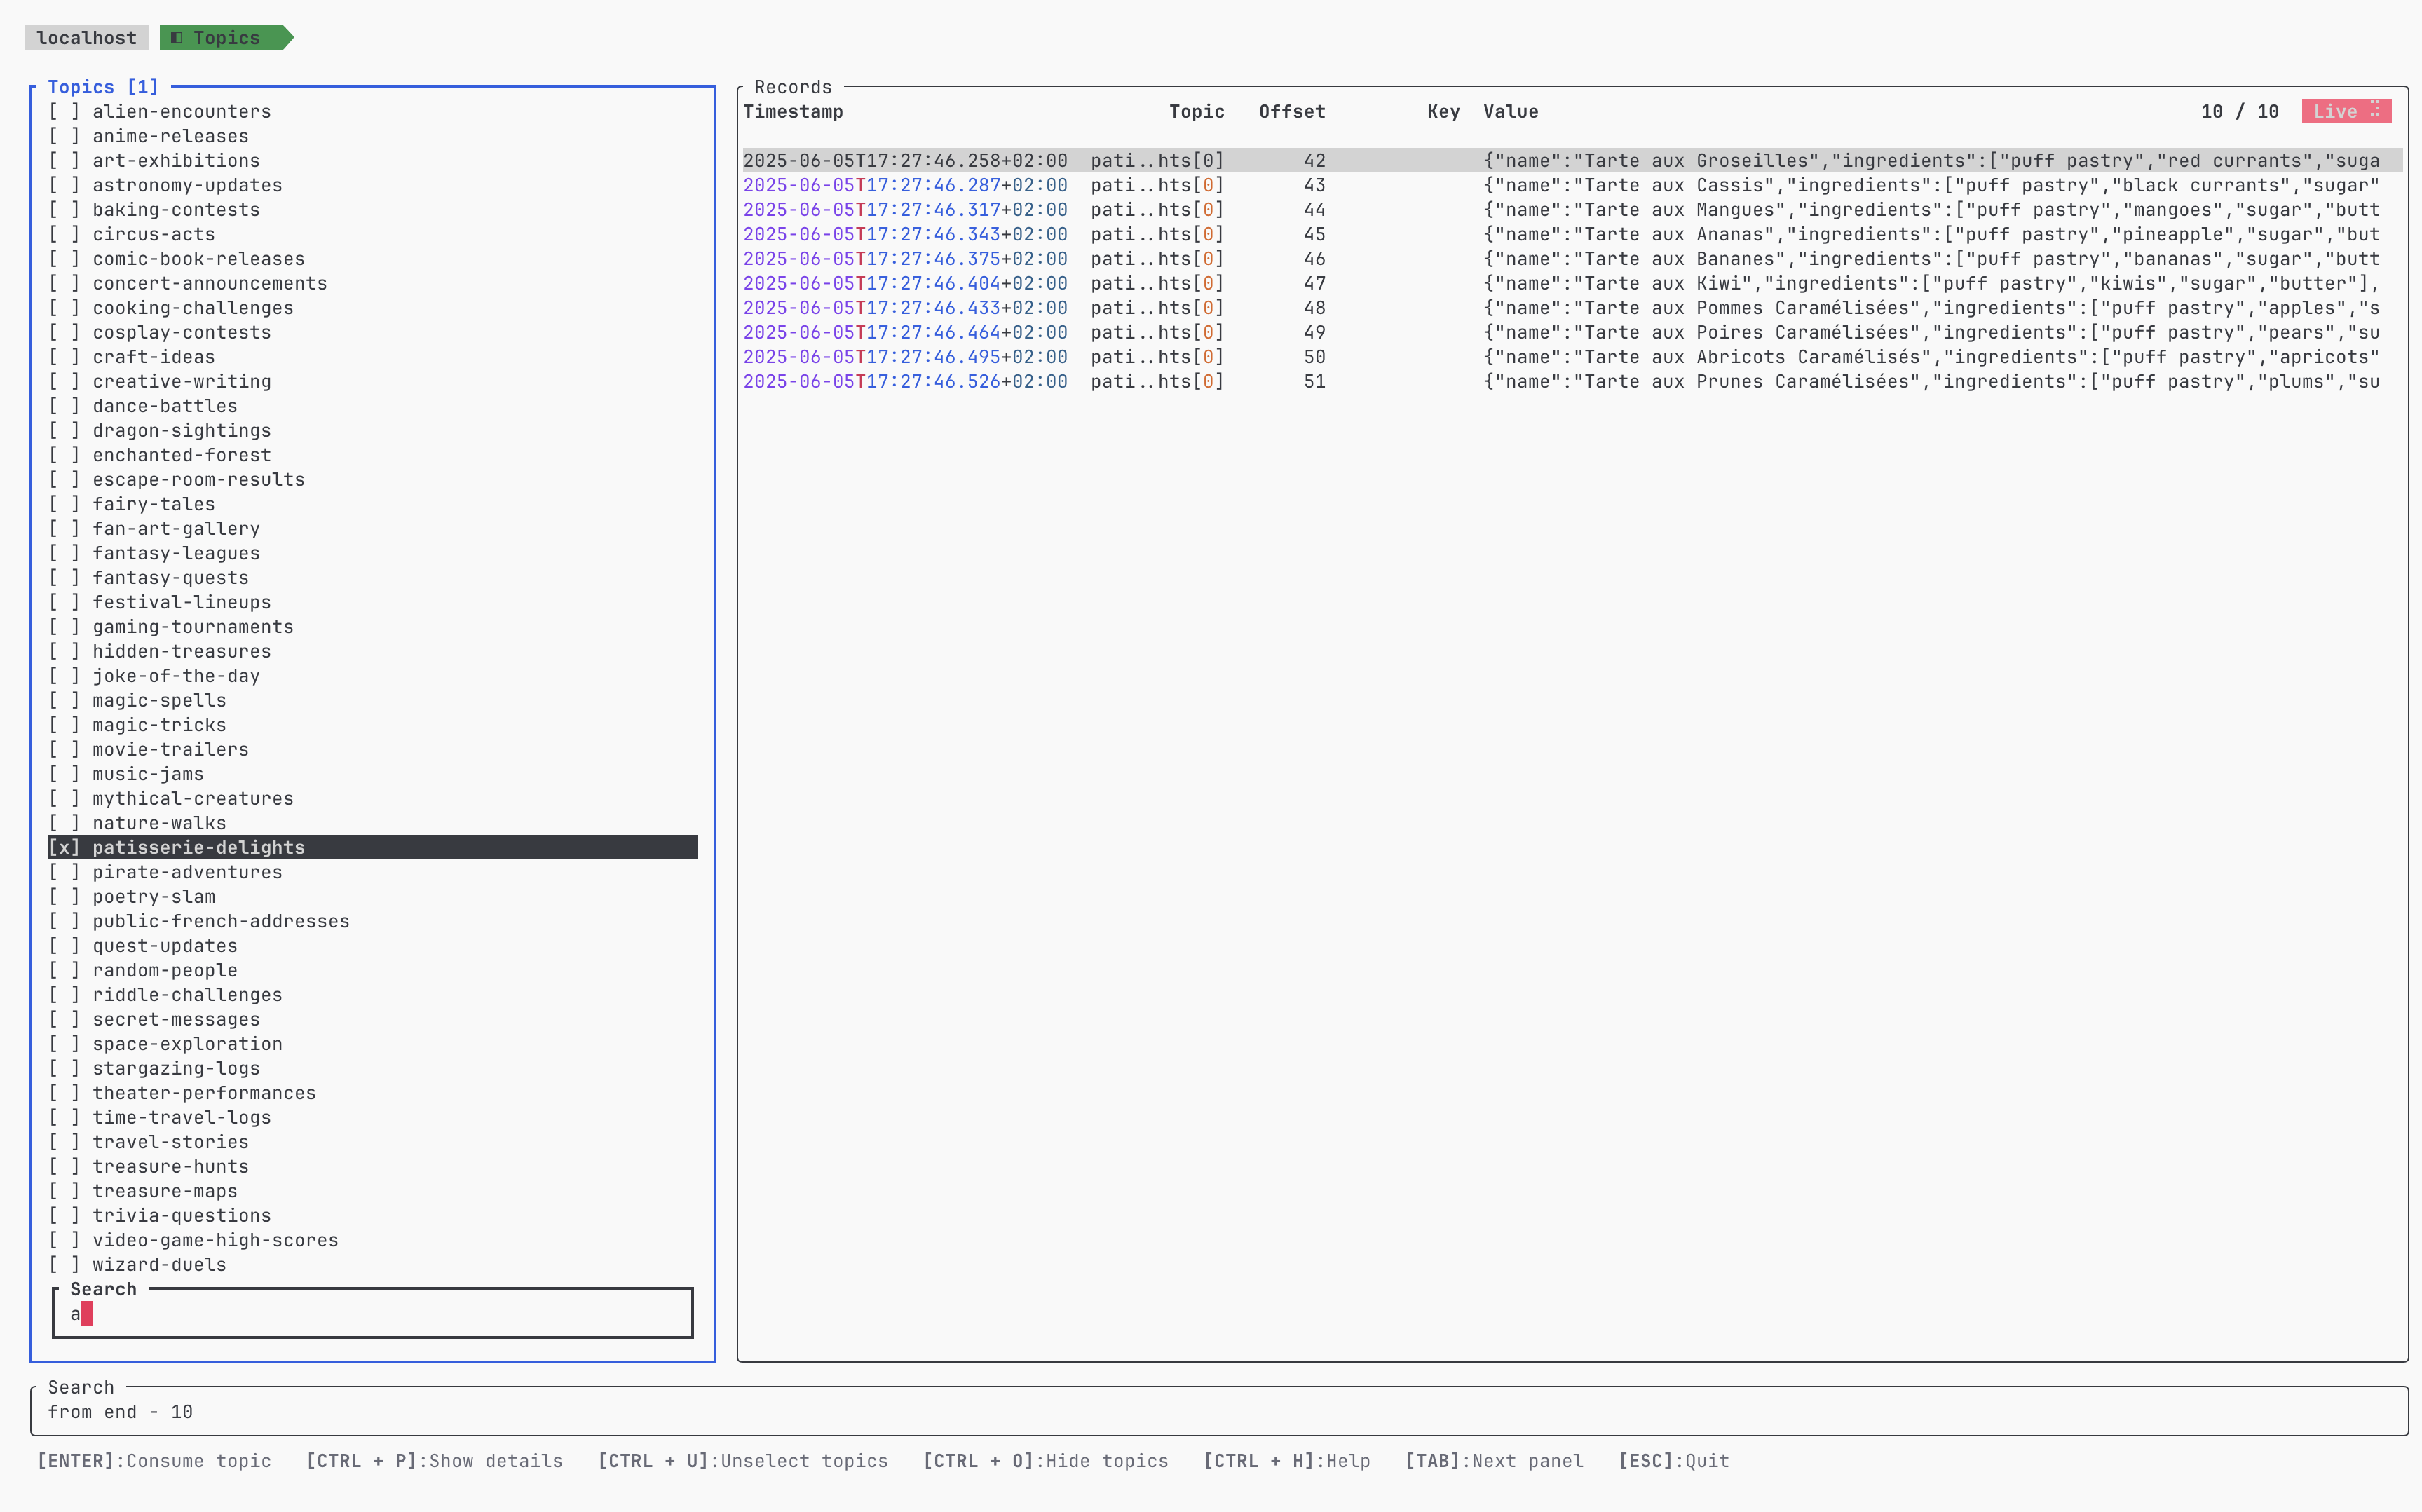Select the video-game-high-scores topic entry
Screen dimensions: 2422x1512
coord(215,1239)
